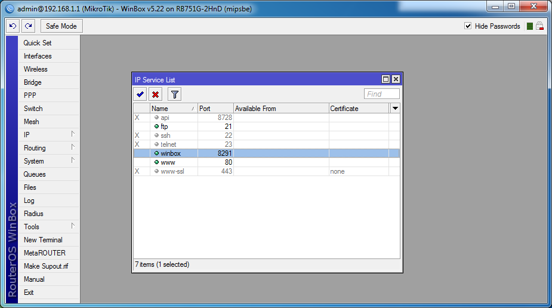Select the www-ssl service row
552x308 pixels.
267,171
